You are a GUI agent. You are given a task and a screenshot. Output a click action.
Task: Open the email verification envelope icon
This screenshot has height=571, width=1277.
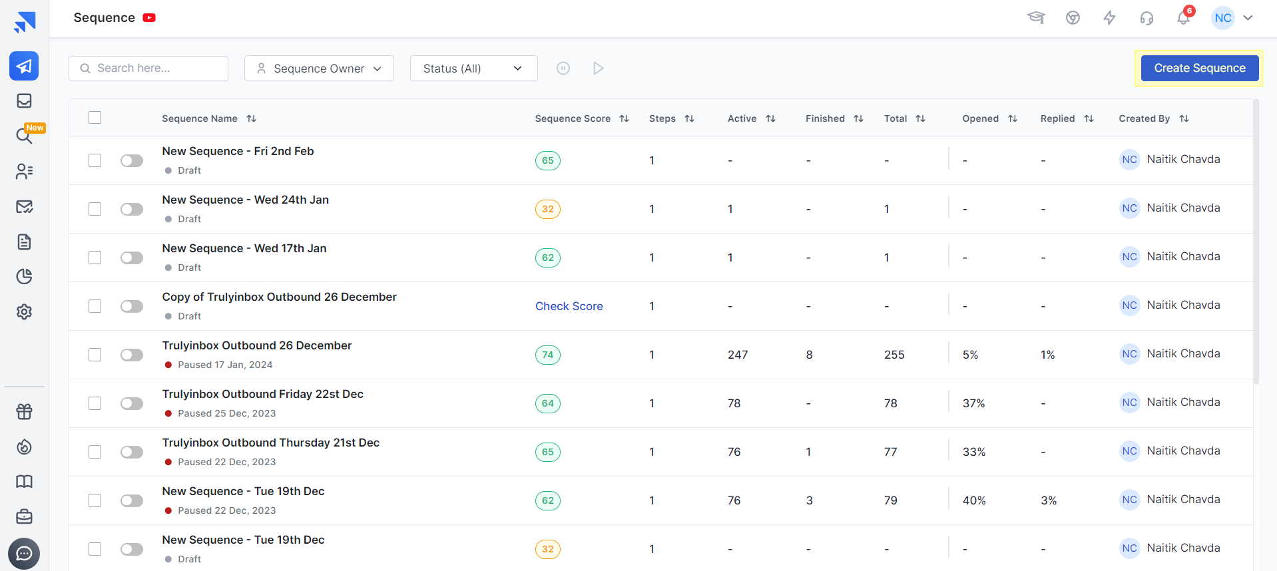click(24, 206)
